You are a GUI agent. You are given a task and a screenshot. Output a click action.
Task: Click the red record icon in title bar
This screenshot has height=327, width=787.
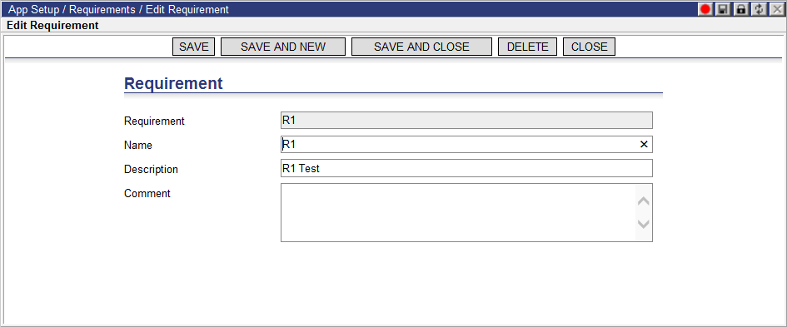tap(705, 9)
